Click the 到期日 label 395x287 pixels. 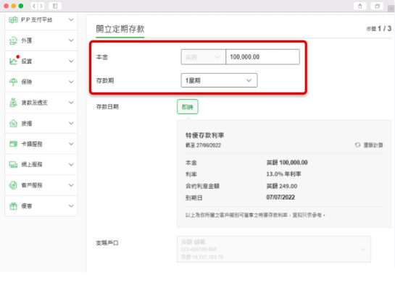[194, 198]
